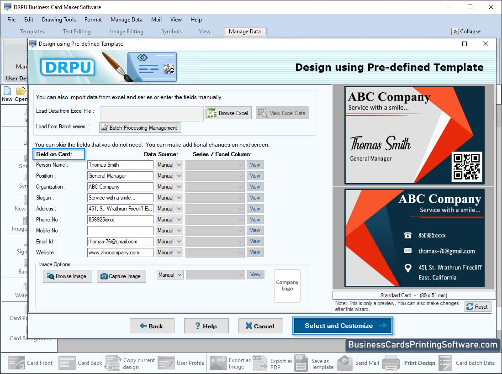502x374 pixels.
Task: Click View link for Person Name row
Action: (255, 165)
